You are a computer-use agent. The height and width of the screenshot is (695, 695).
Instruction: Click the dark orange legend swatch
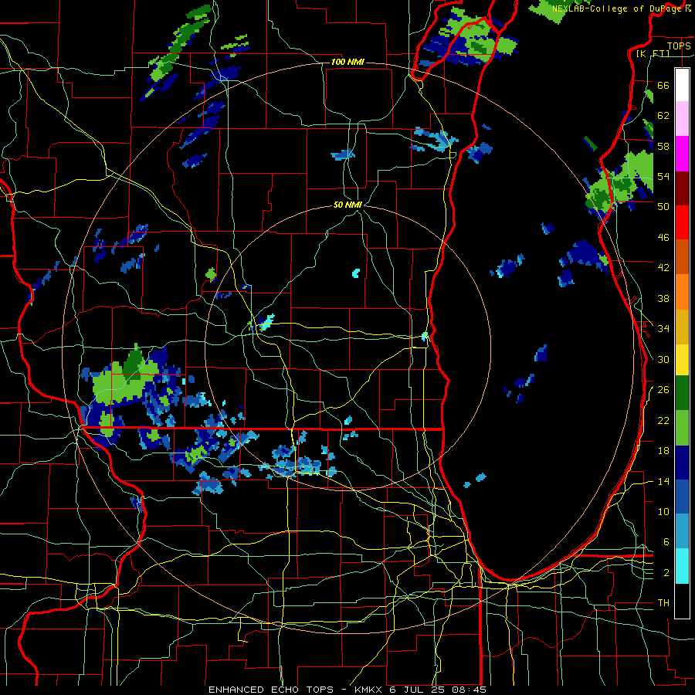(682, 257)
